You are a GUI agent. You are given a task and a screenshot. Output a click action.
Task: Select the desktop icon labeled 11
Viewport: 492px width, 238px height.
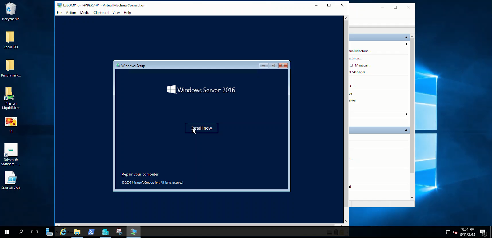coord(11,125)
